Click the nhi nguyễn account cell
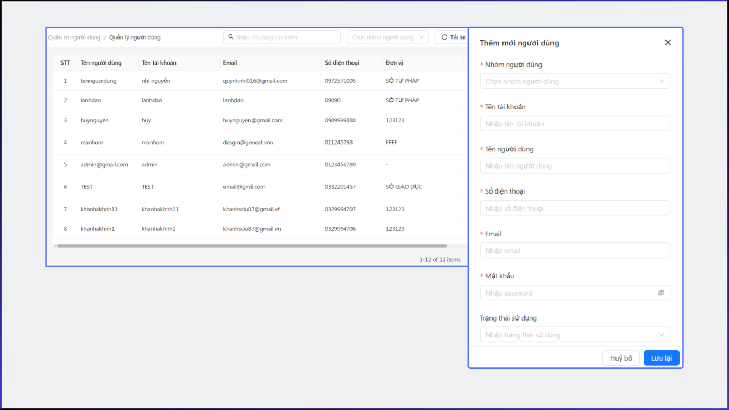Viewport: 729px width, 410px height. (x=156, y=81)
